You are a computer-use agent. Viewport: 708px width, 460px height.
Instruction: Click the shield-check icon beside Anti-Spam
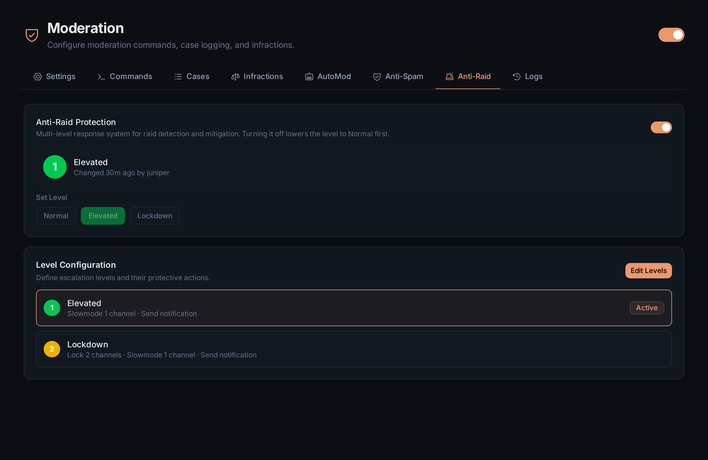pos(377,77)
